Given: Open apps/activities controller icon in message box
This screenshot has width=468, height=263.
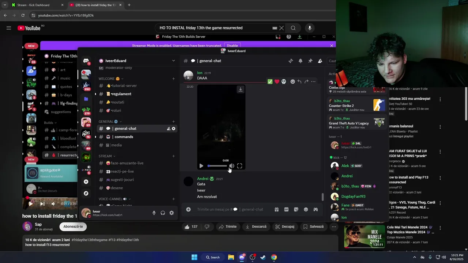Looking at the screenshot, I should [x=316, y=209].
